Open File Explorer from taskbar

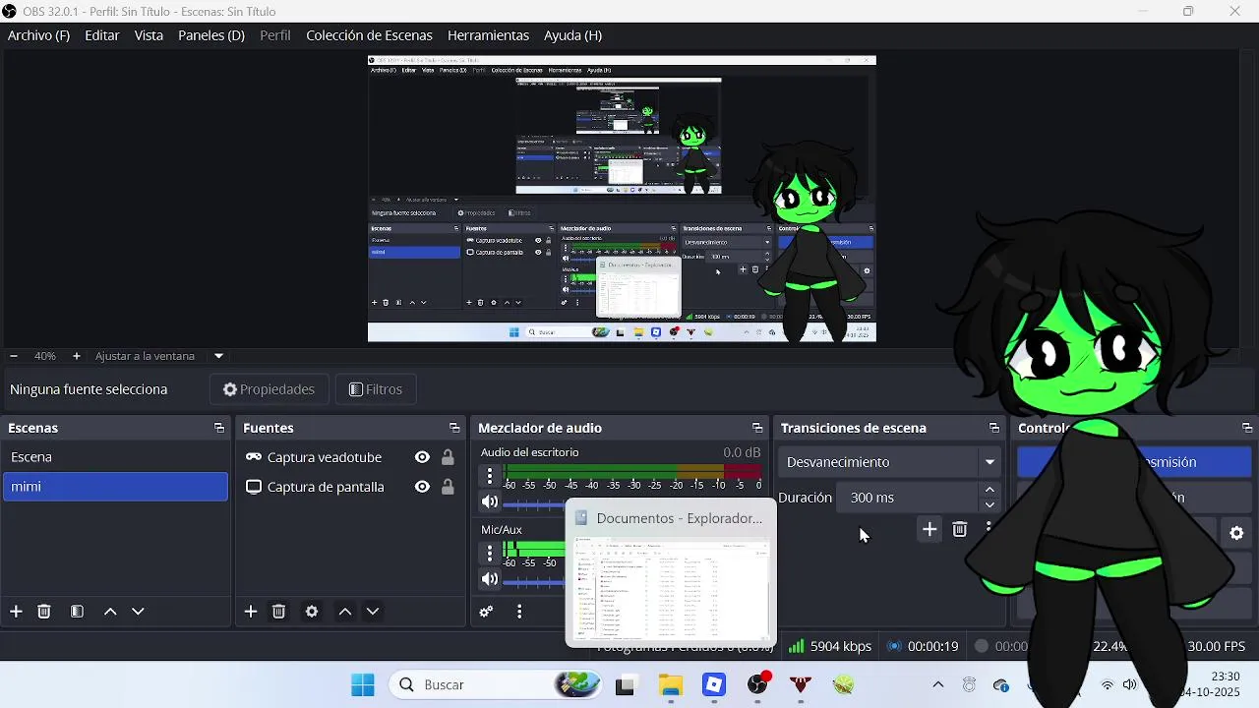pyautogui.click(x=671, y=685)
